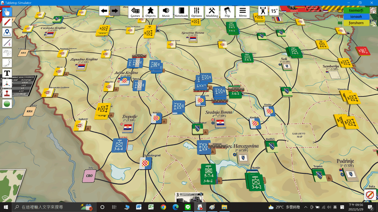Open the Joint chain tool
This screenshot has width=378, height=212.
tap(7, 63)
